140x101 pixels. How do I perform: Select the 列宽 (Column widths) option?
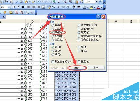pyautogui.click(x=79, y=33)
